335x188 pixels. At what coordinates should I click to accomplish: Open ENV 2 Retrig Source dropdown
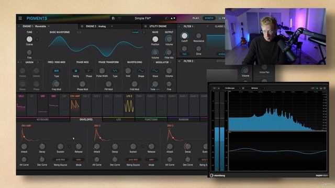[133, 159]
